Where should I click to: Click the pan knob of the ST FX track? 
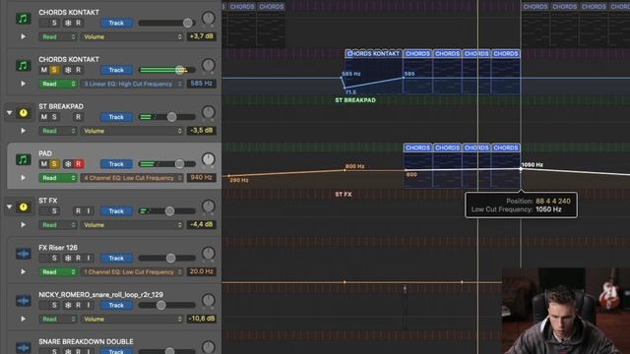click(208, 206)
